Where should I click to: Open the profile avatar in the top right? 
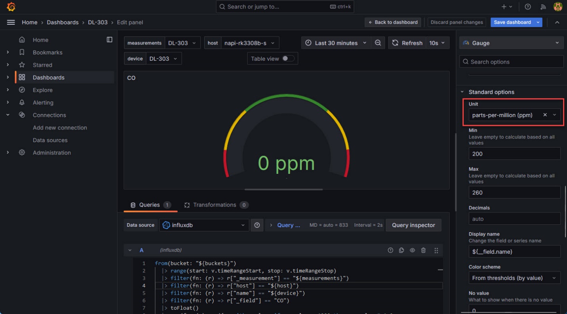pyautogui.click(x=557, y=6)
